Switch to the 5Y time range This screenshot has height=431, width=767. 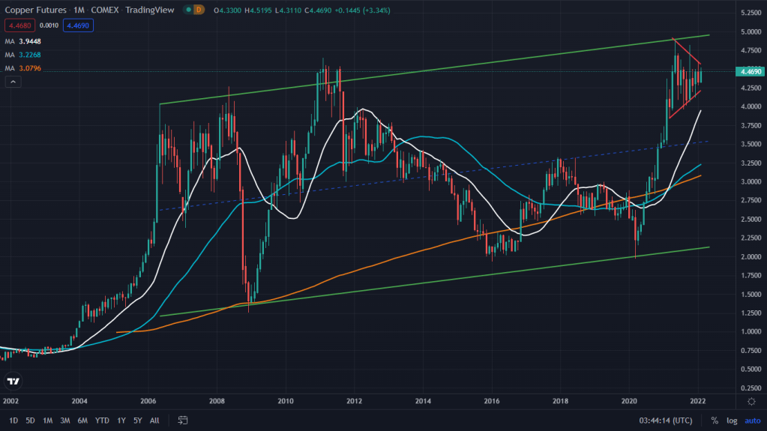138,421
